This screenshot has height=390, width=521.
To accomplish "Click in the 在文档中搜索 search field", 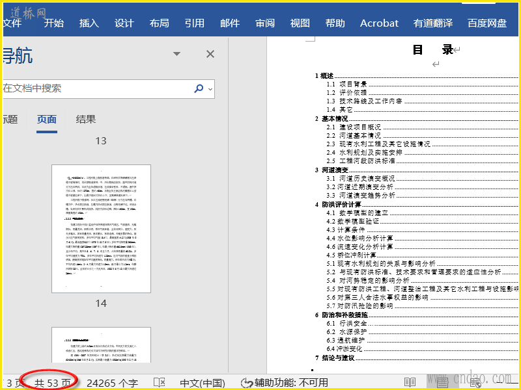I will tap(98, 88).
